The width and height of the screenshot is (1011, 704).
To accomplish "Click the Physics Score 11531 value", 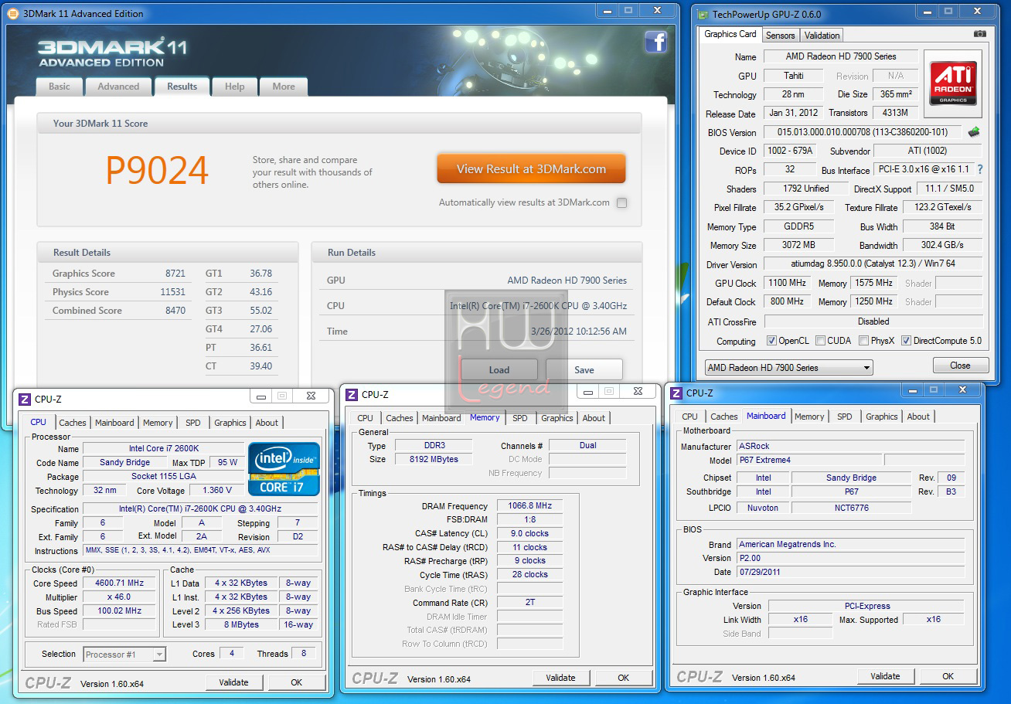I will tap(173, 292).
